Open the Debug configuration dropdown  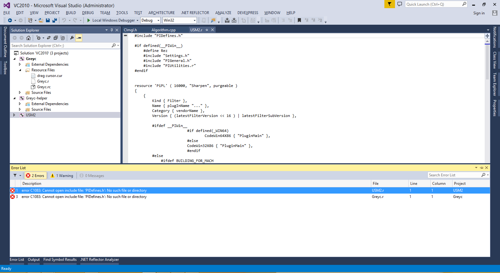click(x=151, y=20)
